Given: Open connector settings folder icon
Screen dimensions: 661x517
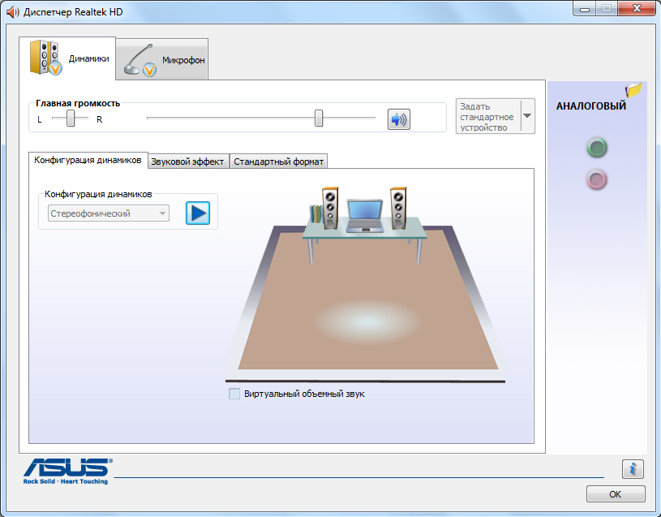Looking at the screenshot, I should [633, 90].
